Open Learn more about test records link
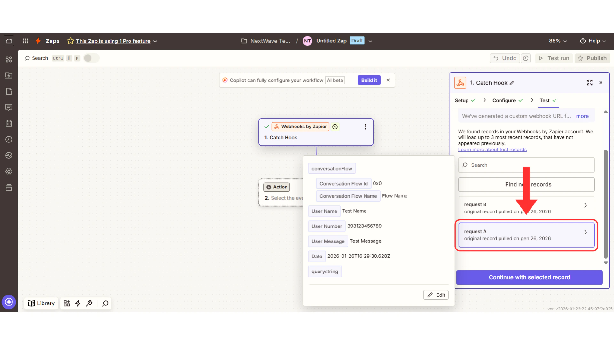 (x=492, y=149)
